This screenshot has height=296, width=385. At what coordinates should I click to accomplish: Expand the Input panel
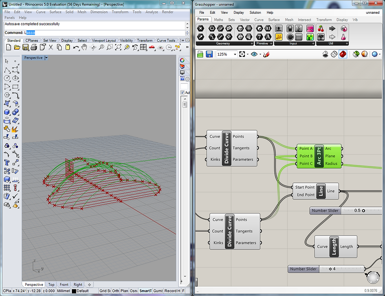click(313, 44)
